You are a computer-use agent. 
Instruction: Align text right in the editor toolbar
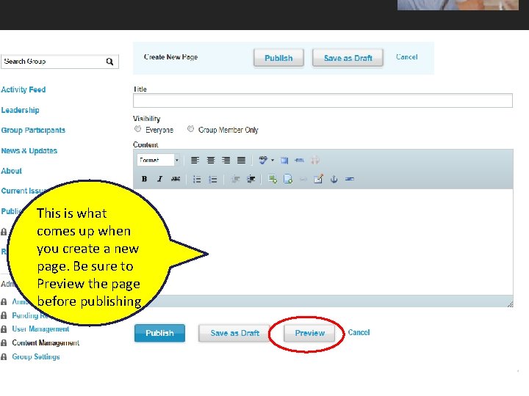click(x=226, y=161)
